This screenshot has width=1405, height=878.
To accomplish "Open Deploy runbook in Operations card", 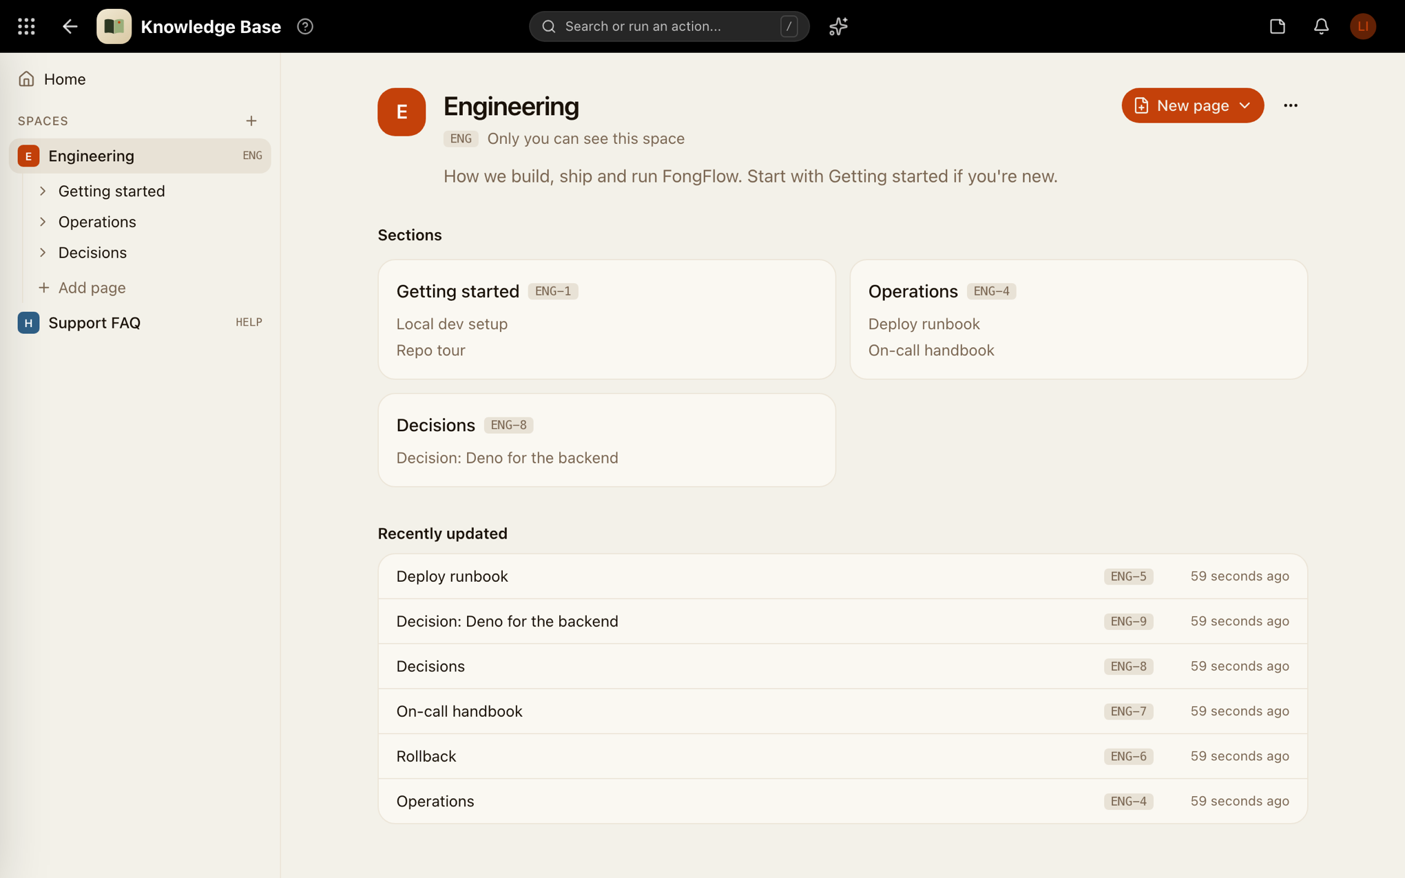I will [x=924, y=324].
